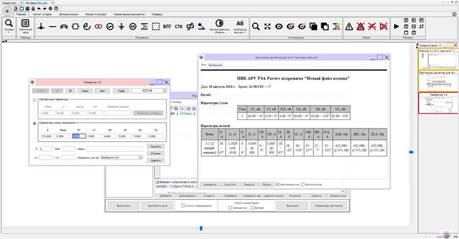Click the eye visibility tool icon
Screen dimensions: 459x239
[x=278, y=27]
